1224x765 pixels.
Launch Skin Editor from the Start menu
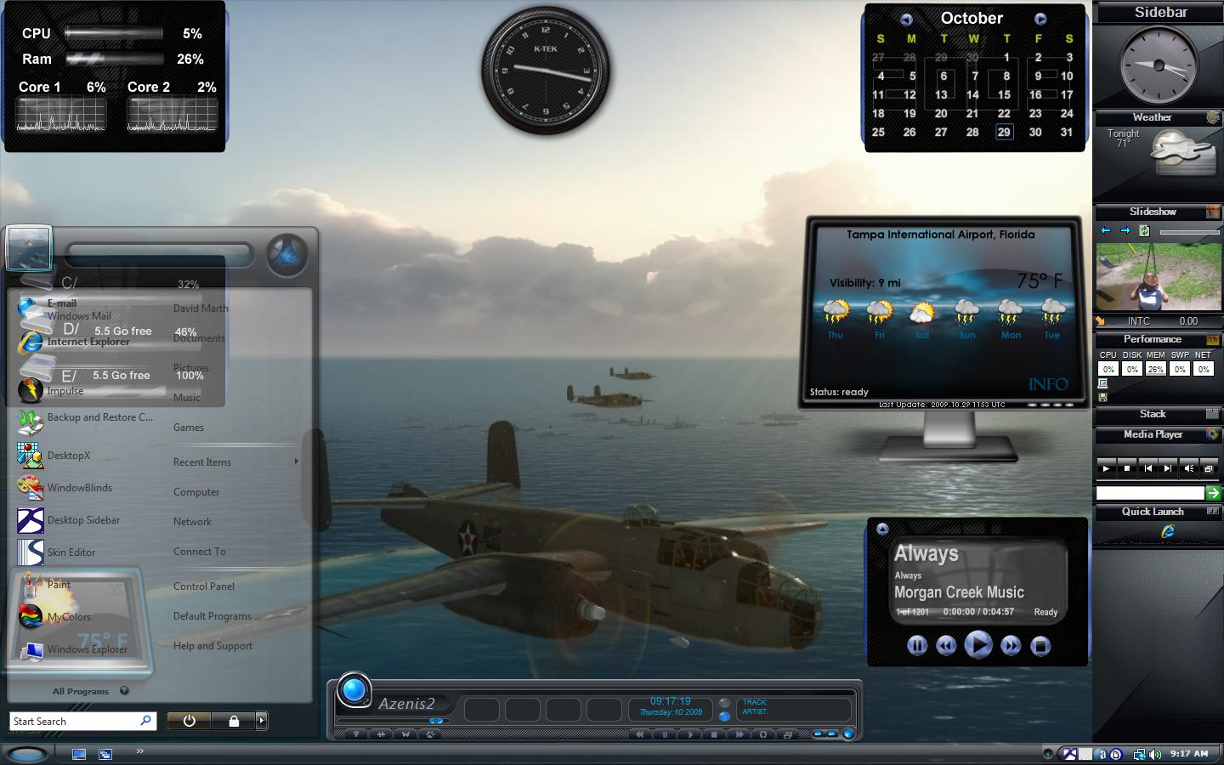click(57, 552)
